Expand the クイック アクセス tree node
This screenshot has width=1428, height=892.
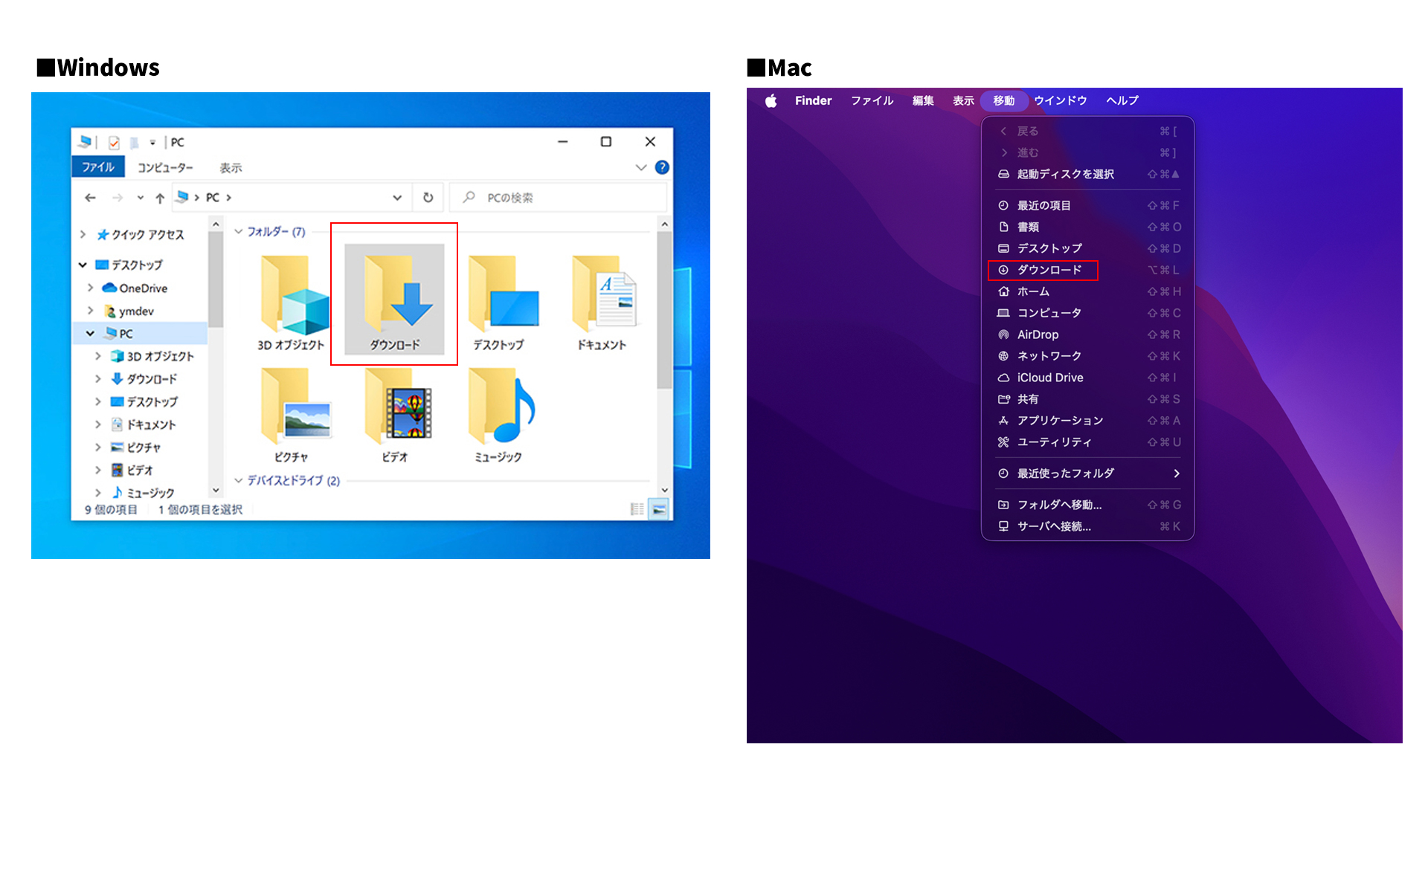pyautogui.click(x=83, y=234)
